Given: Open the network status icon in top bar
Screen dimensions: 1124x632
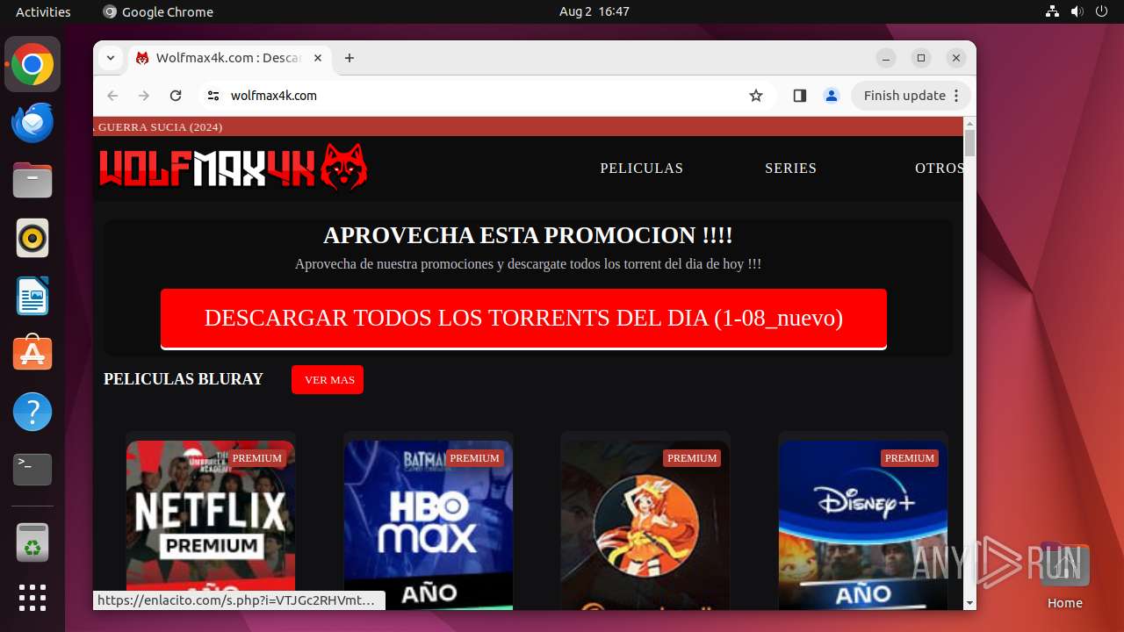Looking at the screenshot, I should click(1052, 11).
